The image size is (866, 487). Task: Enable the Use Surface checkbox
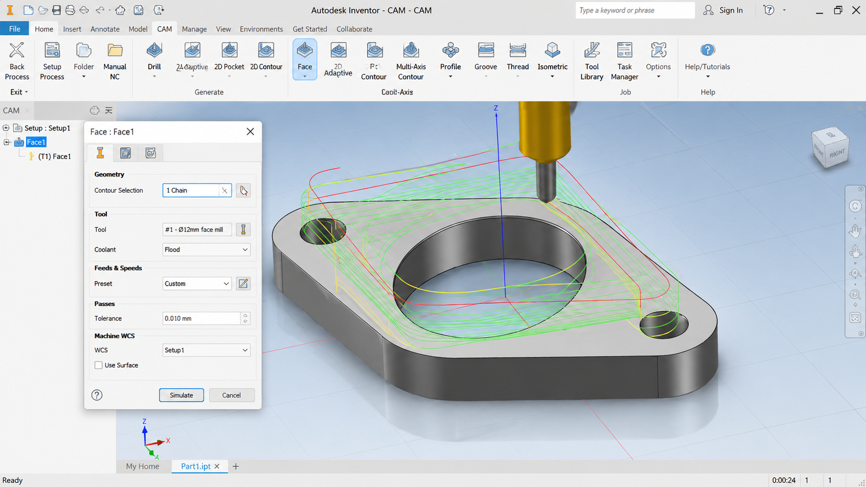tap(98, 365)
